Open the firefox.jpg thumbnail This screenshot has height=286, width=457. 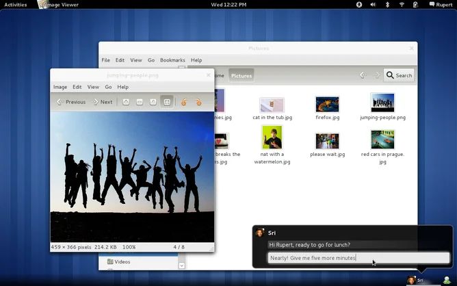327,104
